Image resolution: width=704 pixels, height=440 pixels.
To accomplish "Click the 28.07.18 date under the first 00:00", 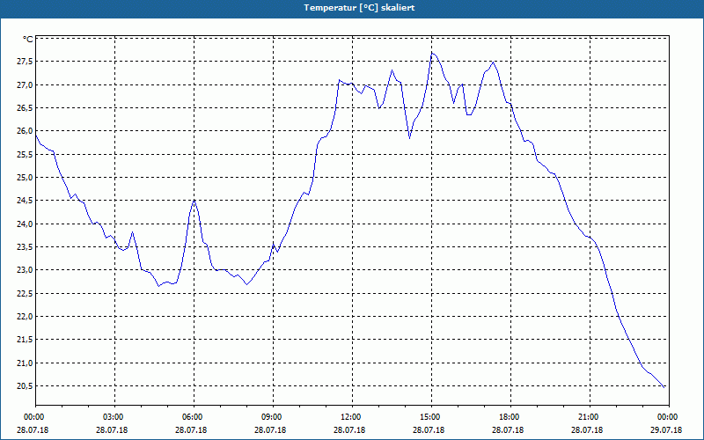I will tap(33, 430).
